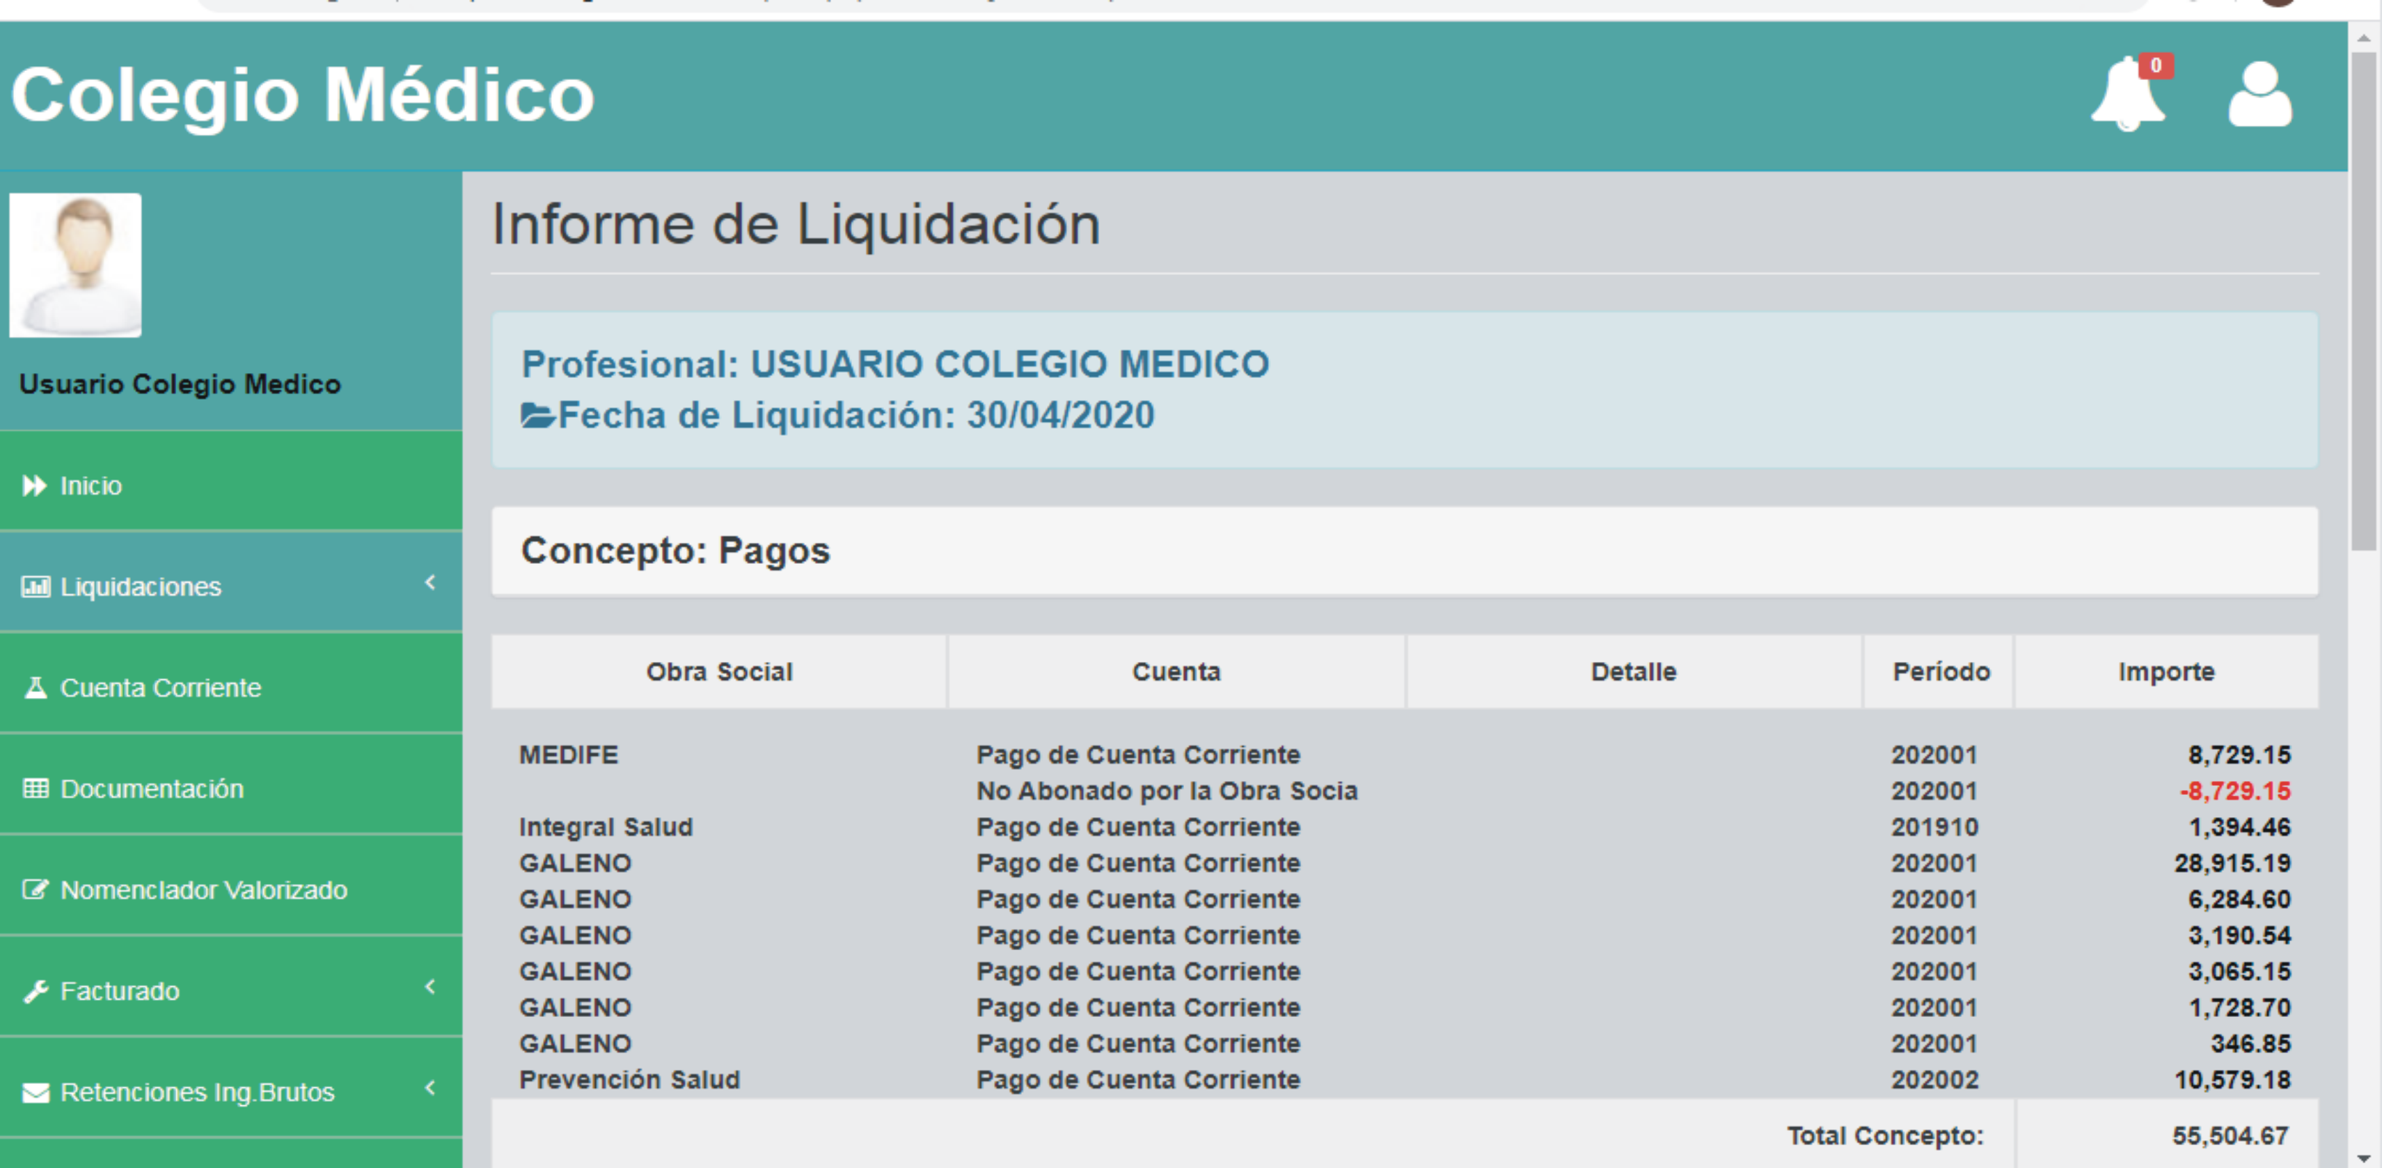This screenshot has height=1168, width=2382.
Task: Click the Retenciones Ing.Brutos envelope icon
Action: pyautogui.click(x=35, y=1092)
